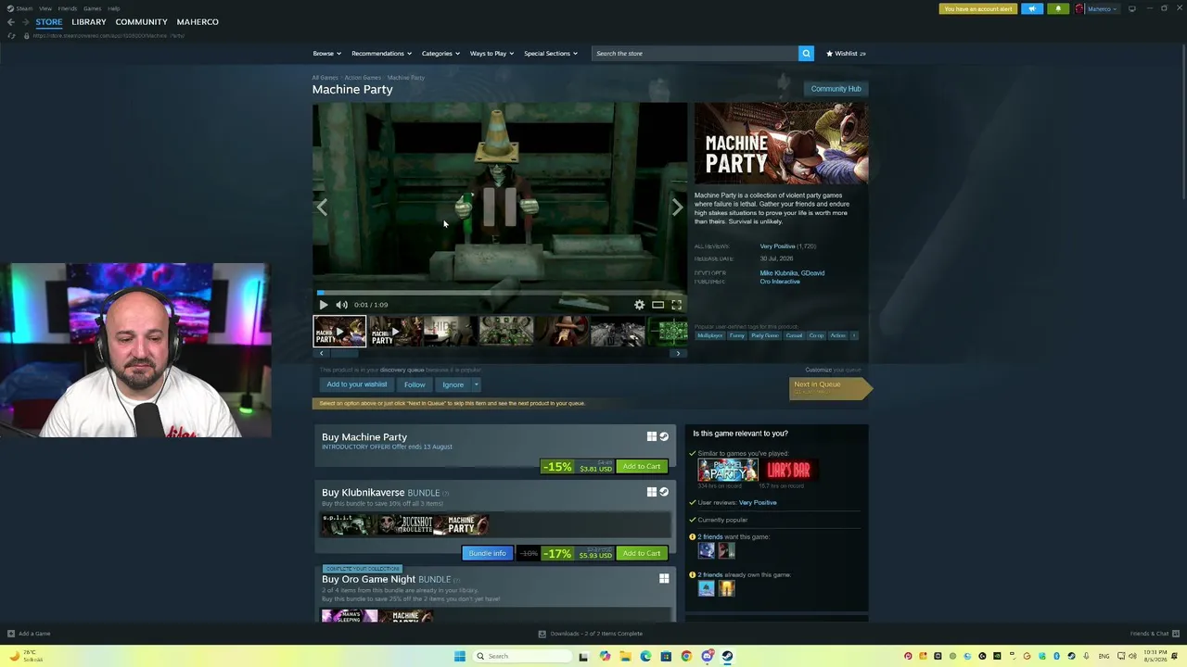
Task: Expand the Categories dropdown
Action: click(440, 54)
